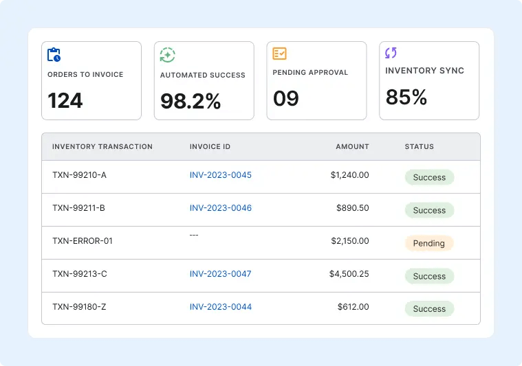Click the clipboard clock icon on Orders to Invoice
522x366 pixels.
pos(54,55)
